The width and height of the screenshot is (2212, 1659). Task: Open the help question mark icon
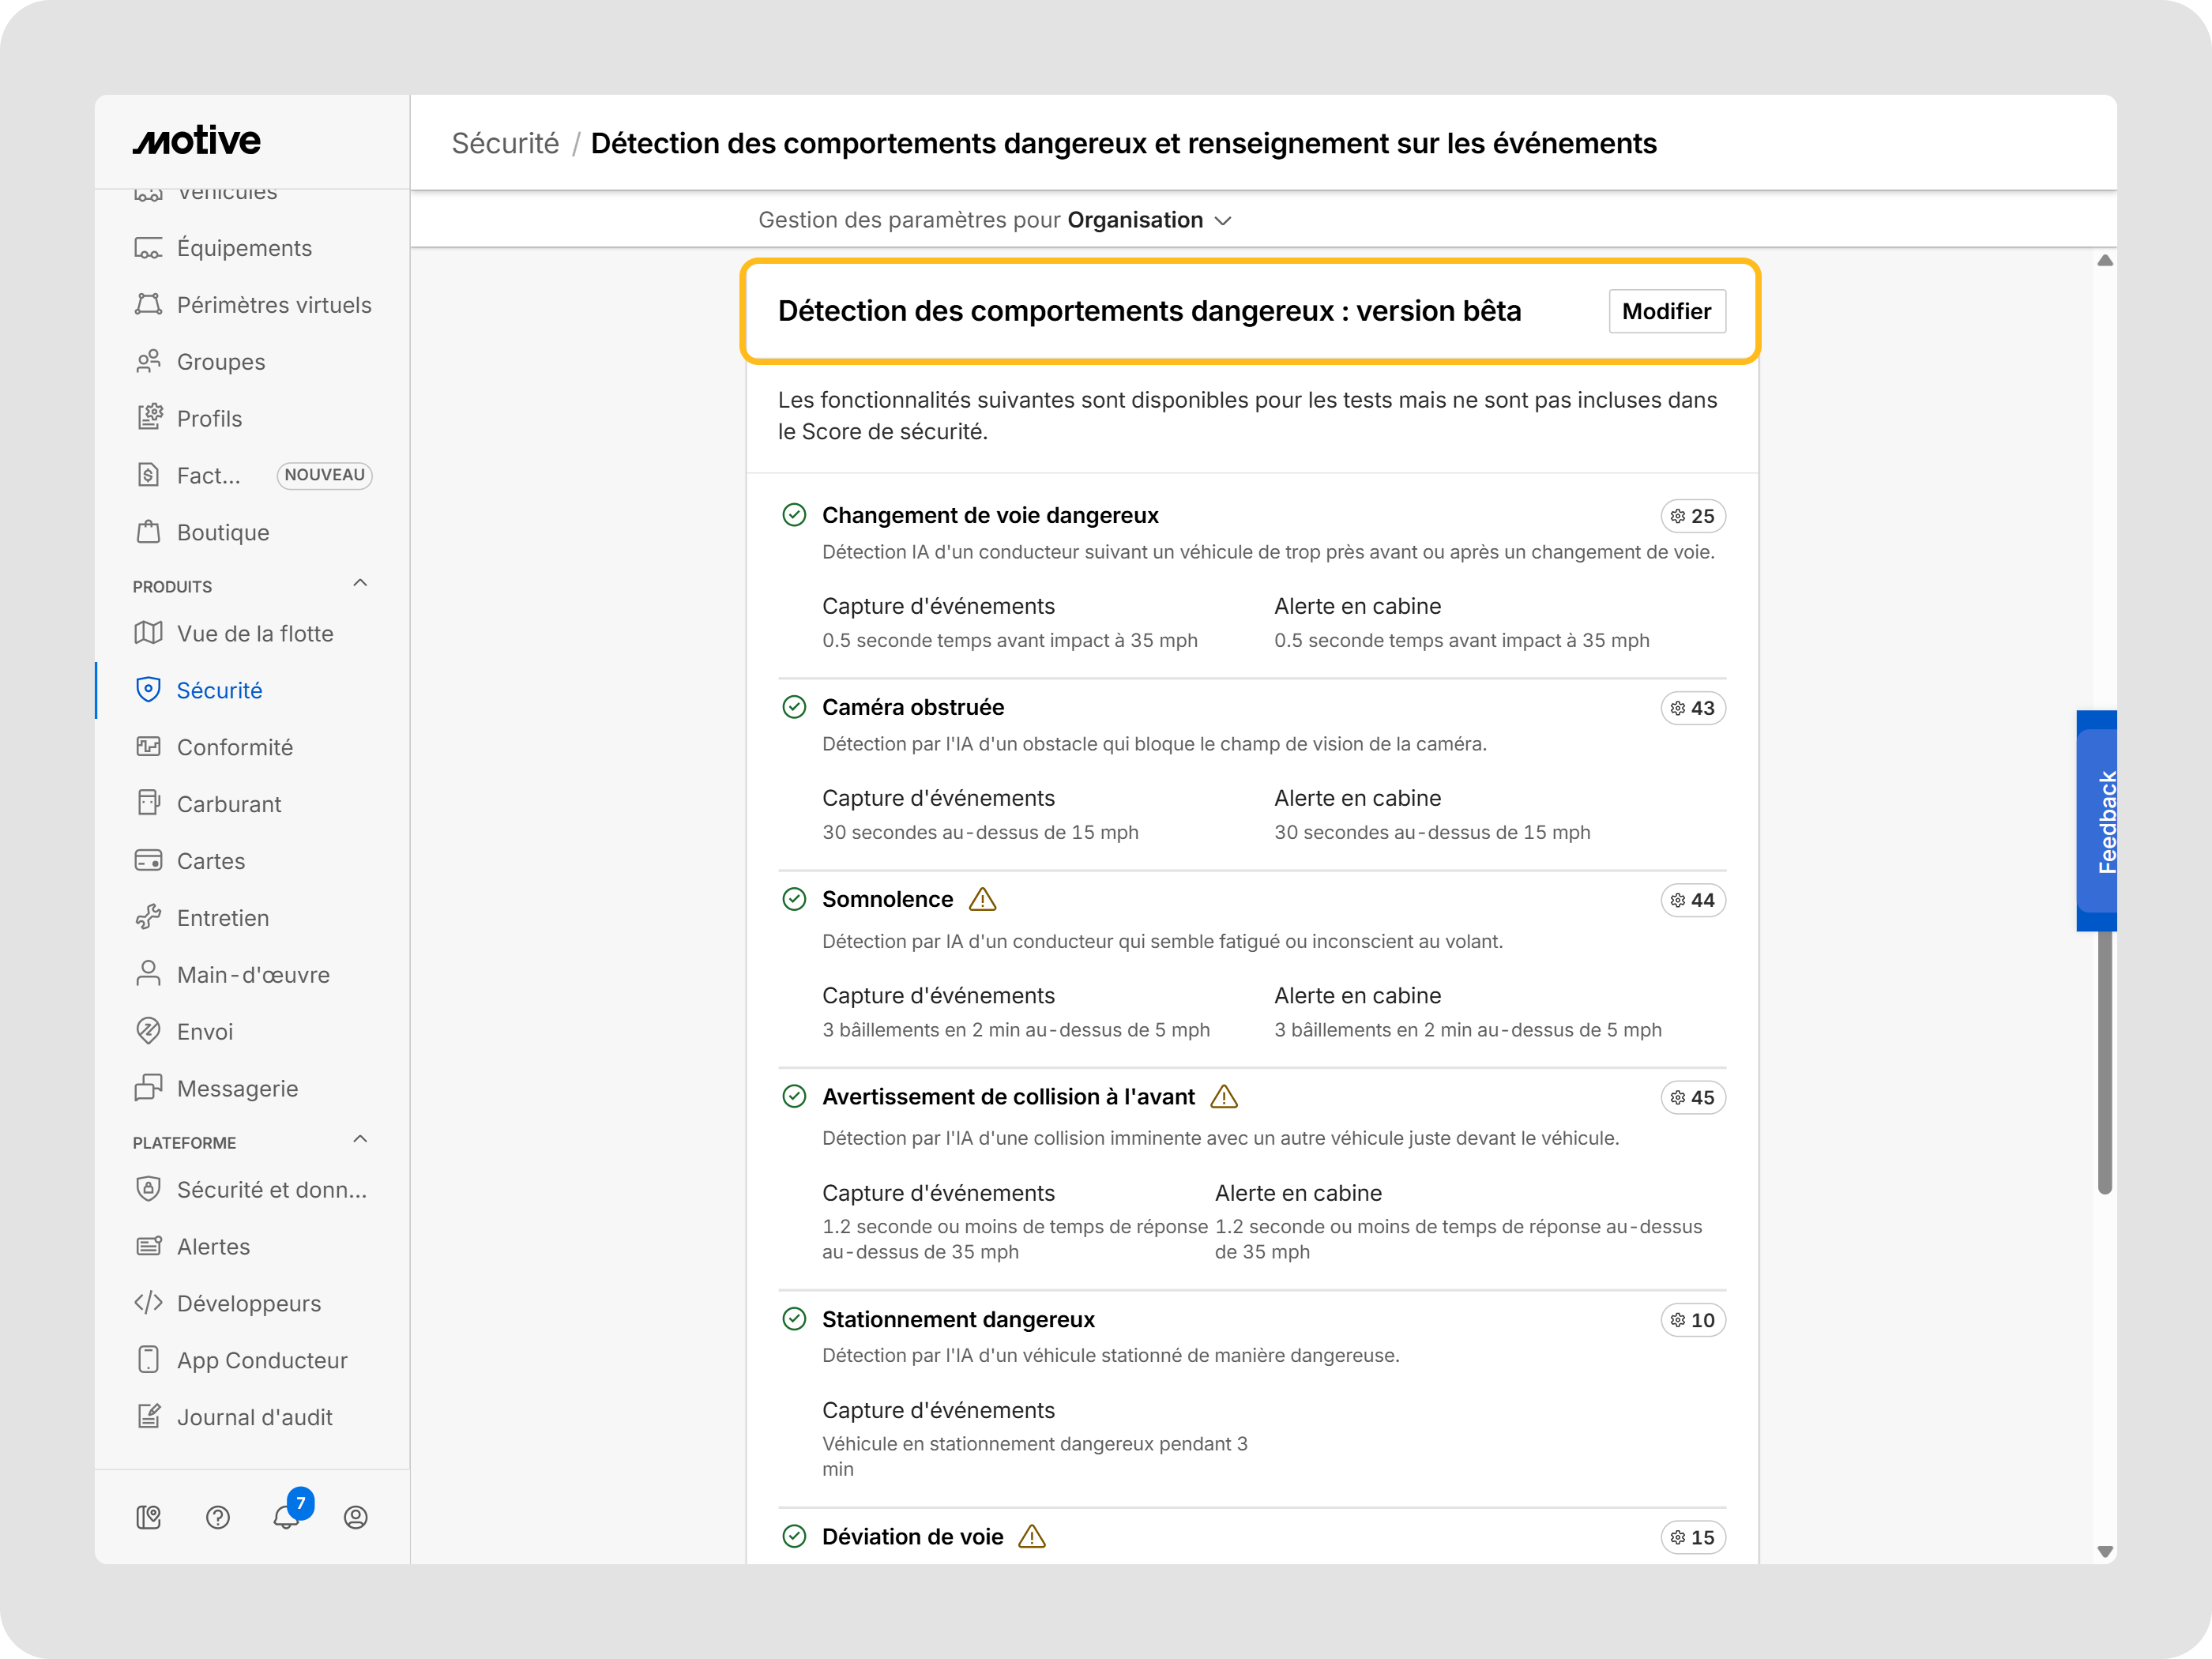tap(218, 1517)
